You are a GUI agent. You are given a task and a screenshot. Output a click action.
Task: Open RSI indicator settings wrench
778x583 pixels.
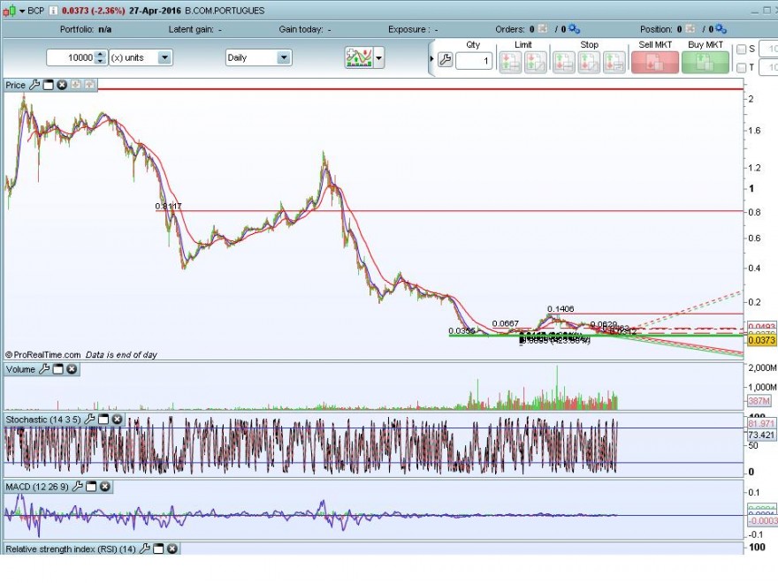point(144,549)
